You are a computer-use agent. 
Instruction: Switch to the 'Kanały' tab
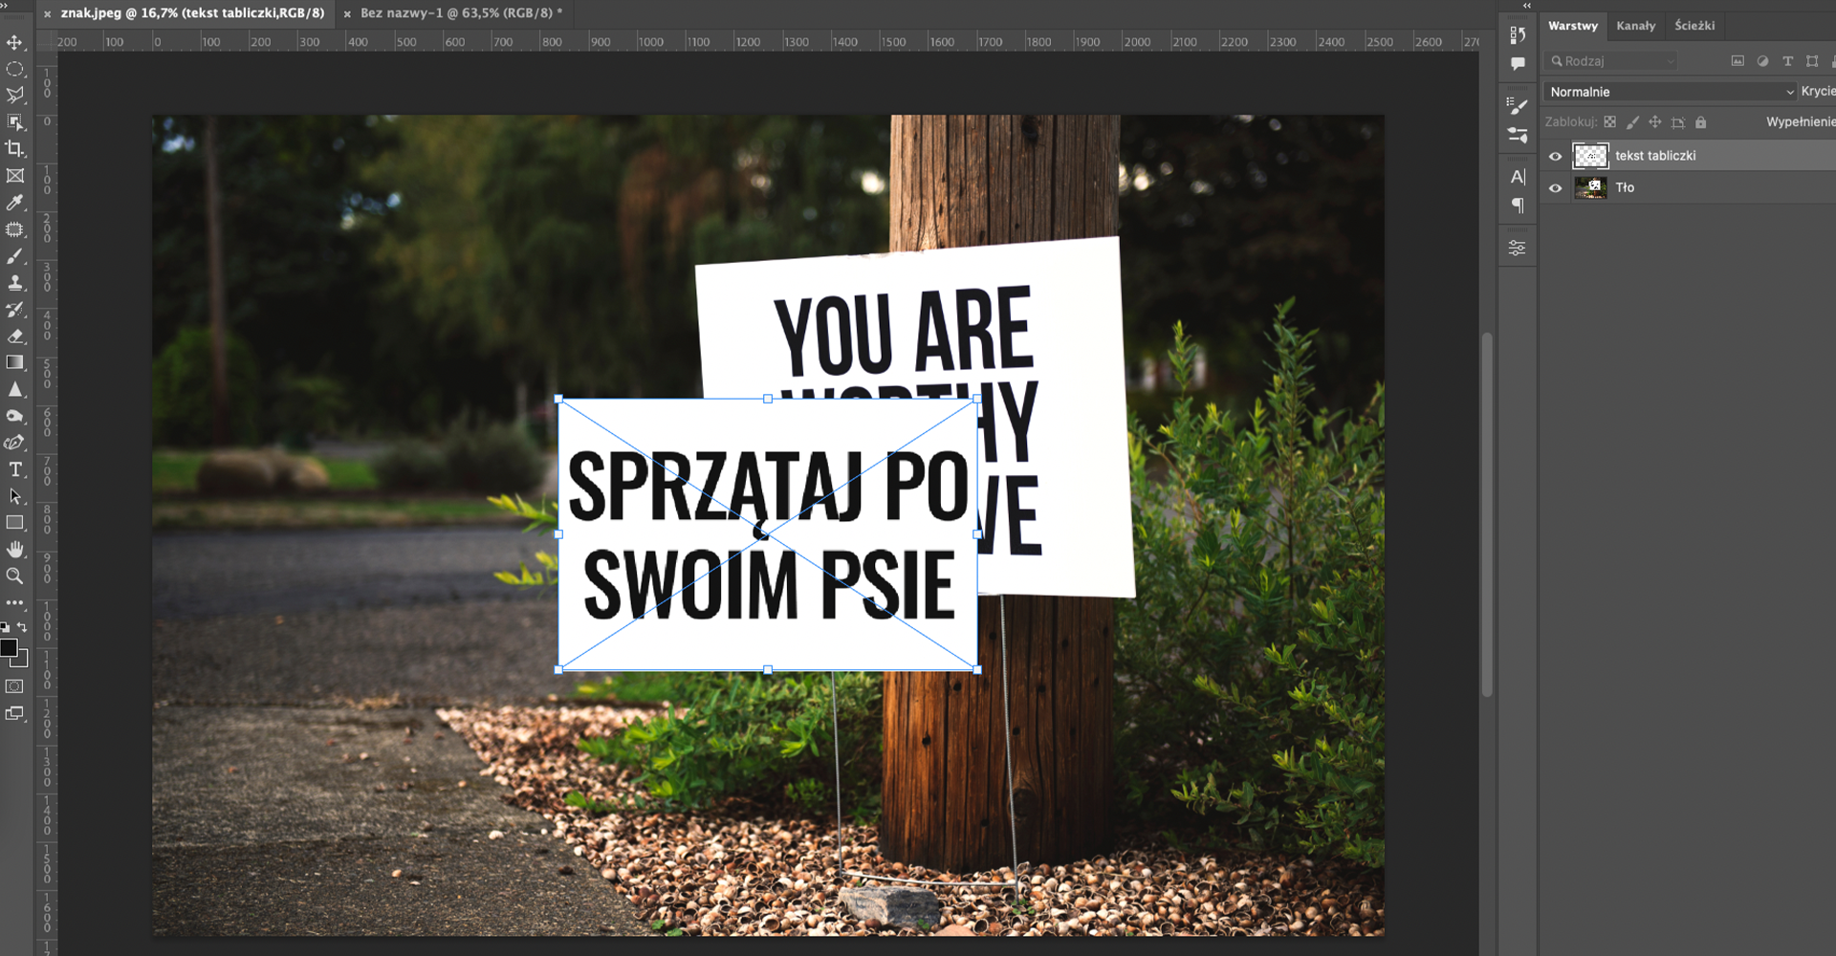click(1635, 26)
